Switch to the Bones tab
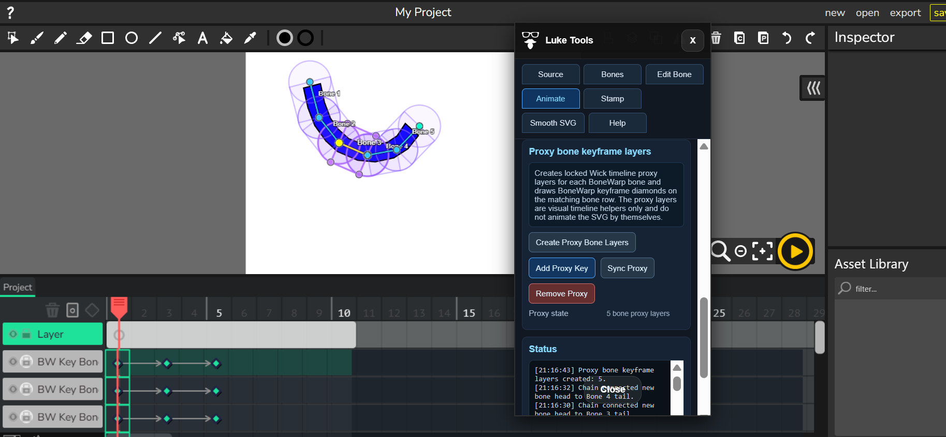 coord(612,74)
